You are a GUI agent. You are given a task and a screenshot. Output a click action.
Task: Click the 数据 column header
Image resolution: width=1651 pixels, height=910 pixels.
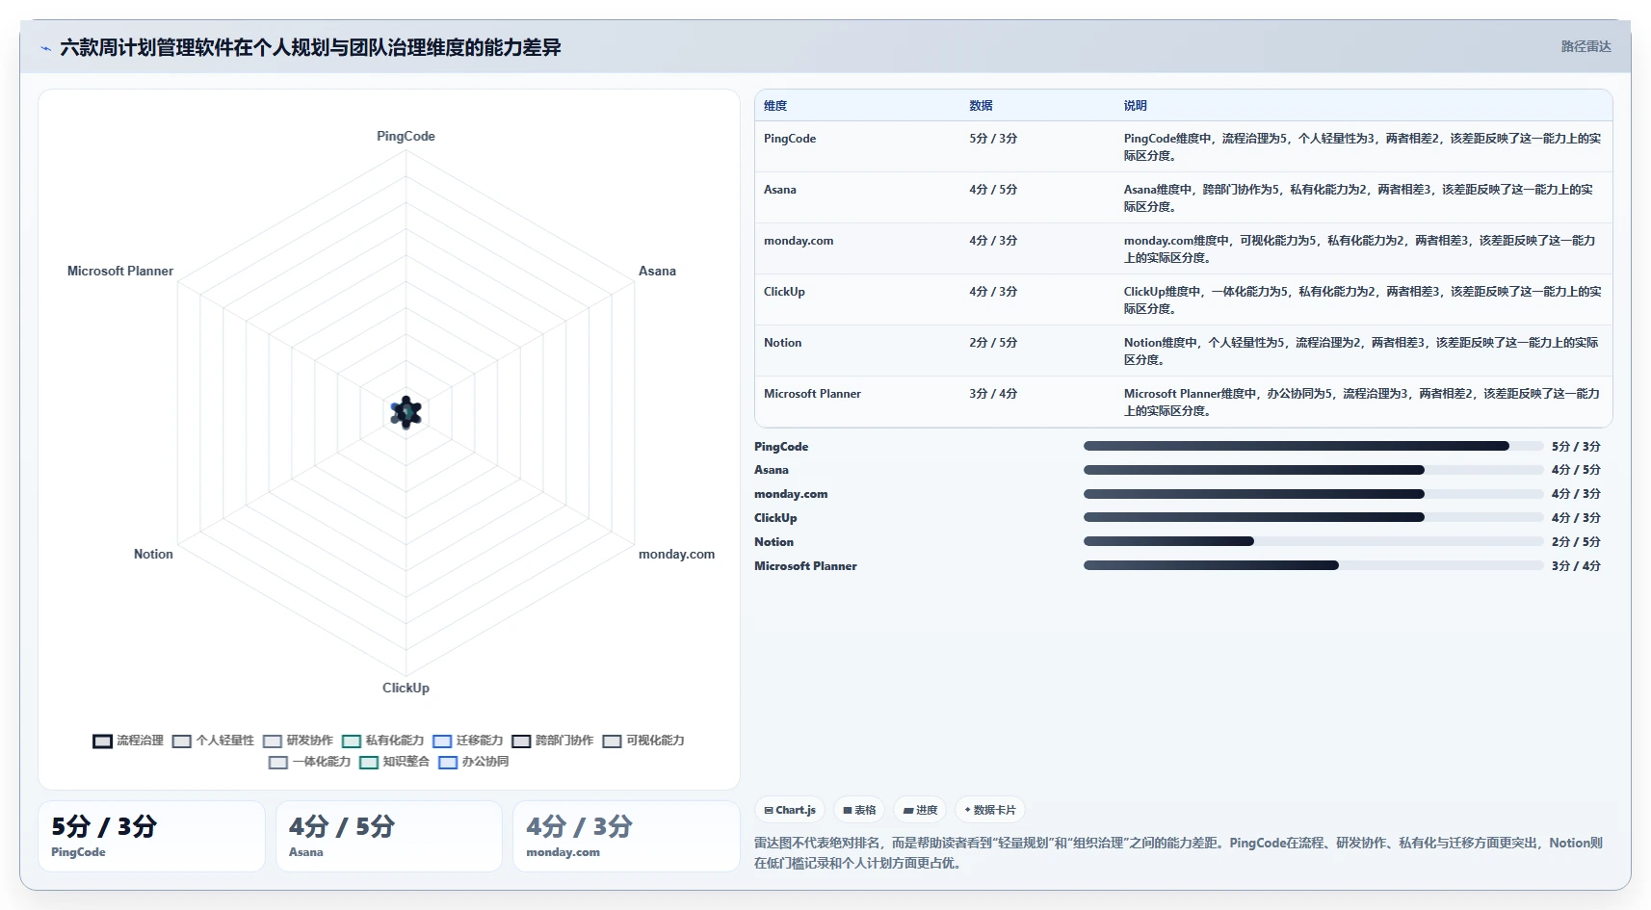pos(981,106)
